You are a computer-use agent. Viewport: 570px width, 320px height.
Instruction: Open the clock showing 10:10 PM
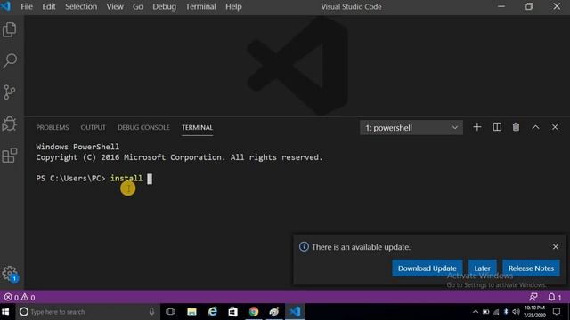(x=534, y=312)
